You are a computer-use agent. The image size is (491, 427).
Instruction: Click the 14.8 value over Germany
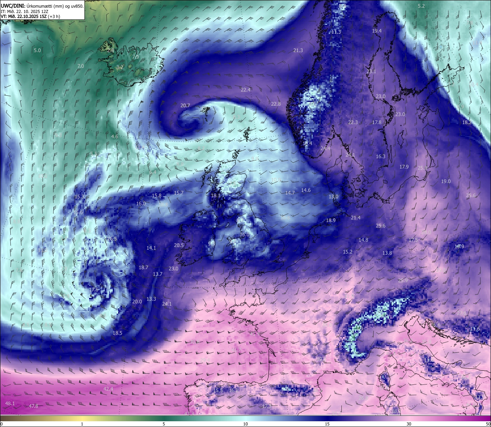pos(363,240)
